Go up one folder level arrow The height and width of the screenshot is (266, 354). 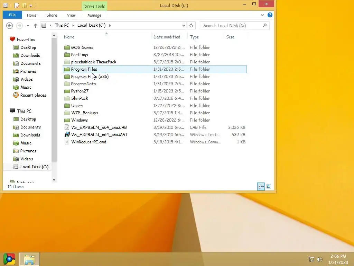tap(36, 26)
